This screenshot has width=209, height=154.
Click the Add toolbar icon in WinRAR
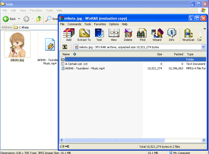tap(69, 35)
